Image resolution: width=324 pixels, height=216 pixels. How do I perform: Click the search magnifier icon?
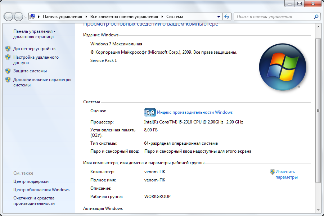[316, 17]
